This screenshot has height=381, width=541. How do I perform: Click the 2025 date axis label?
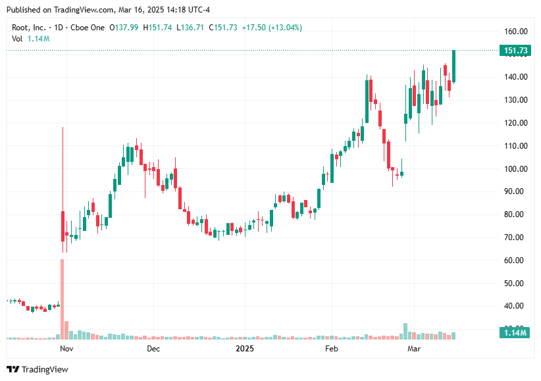[245, 349]
